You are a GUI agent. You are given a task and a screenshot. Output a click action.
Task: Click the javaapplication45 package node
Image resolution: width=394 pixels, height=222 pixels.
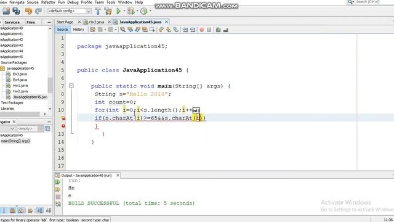20,68
